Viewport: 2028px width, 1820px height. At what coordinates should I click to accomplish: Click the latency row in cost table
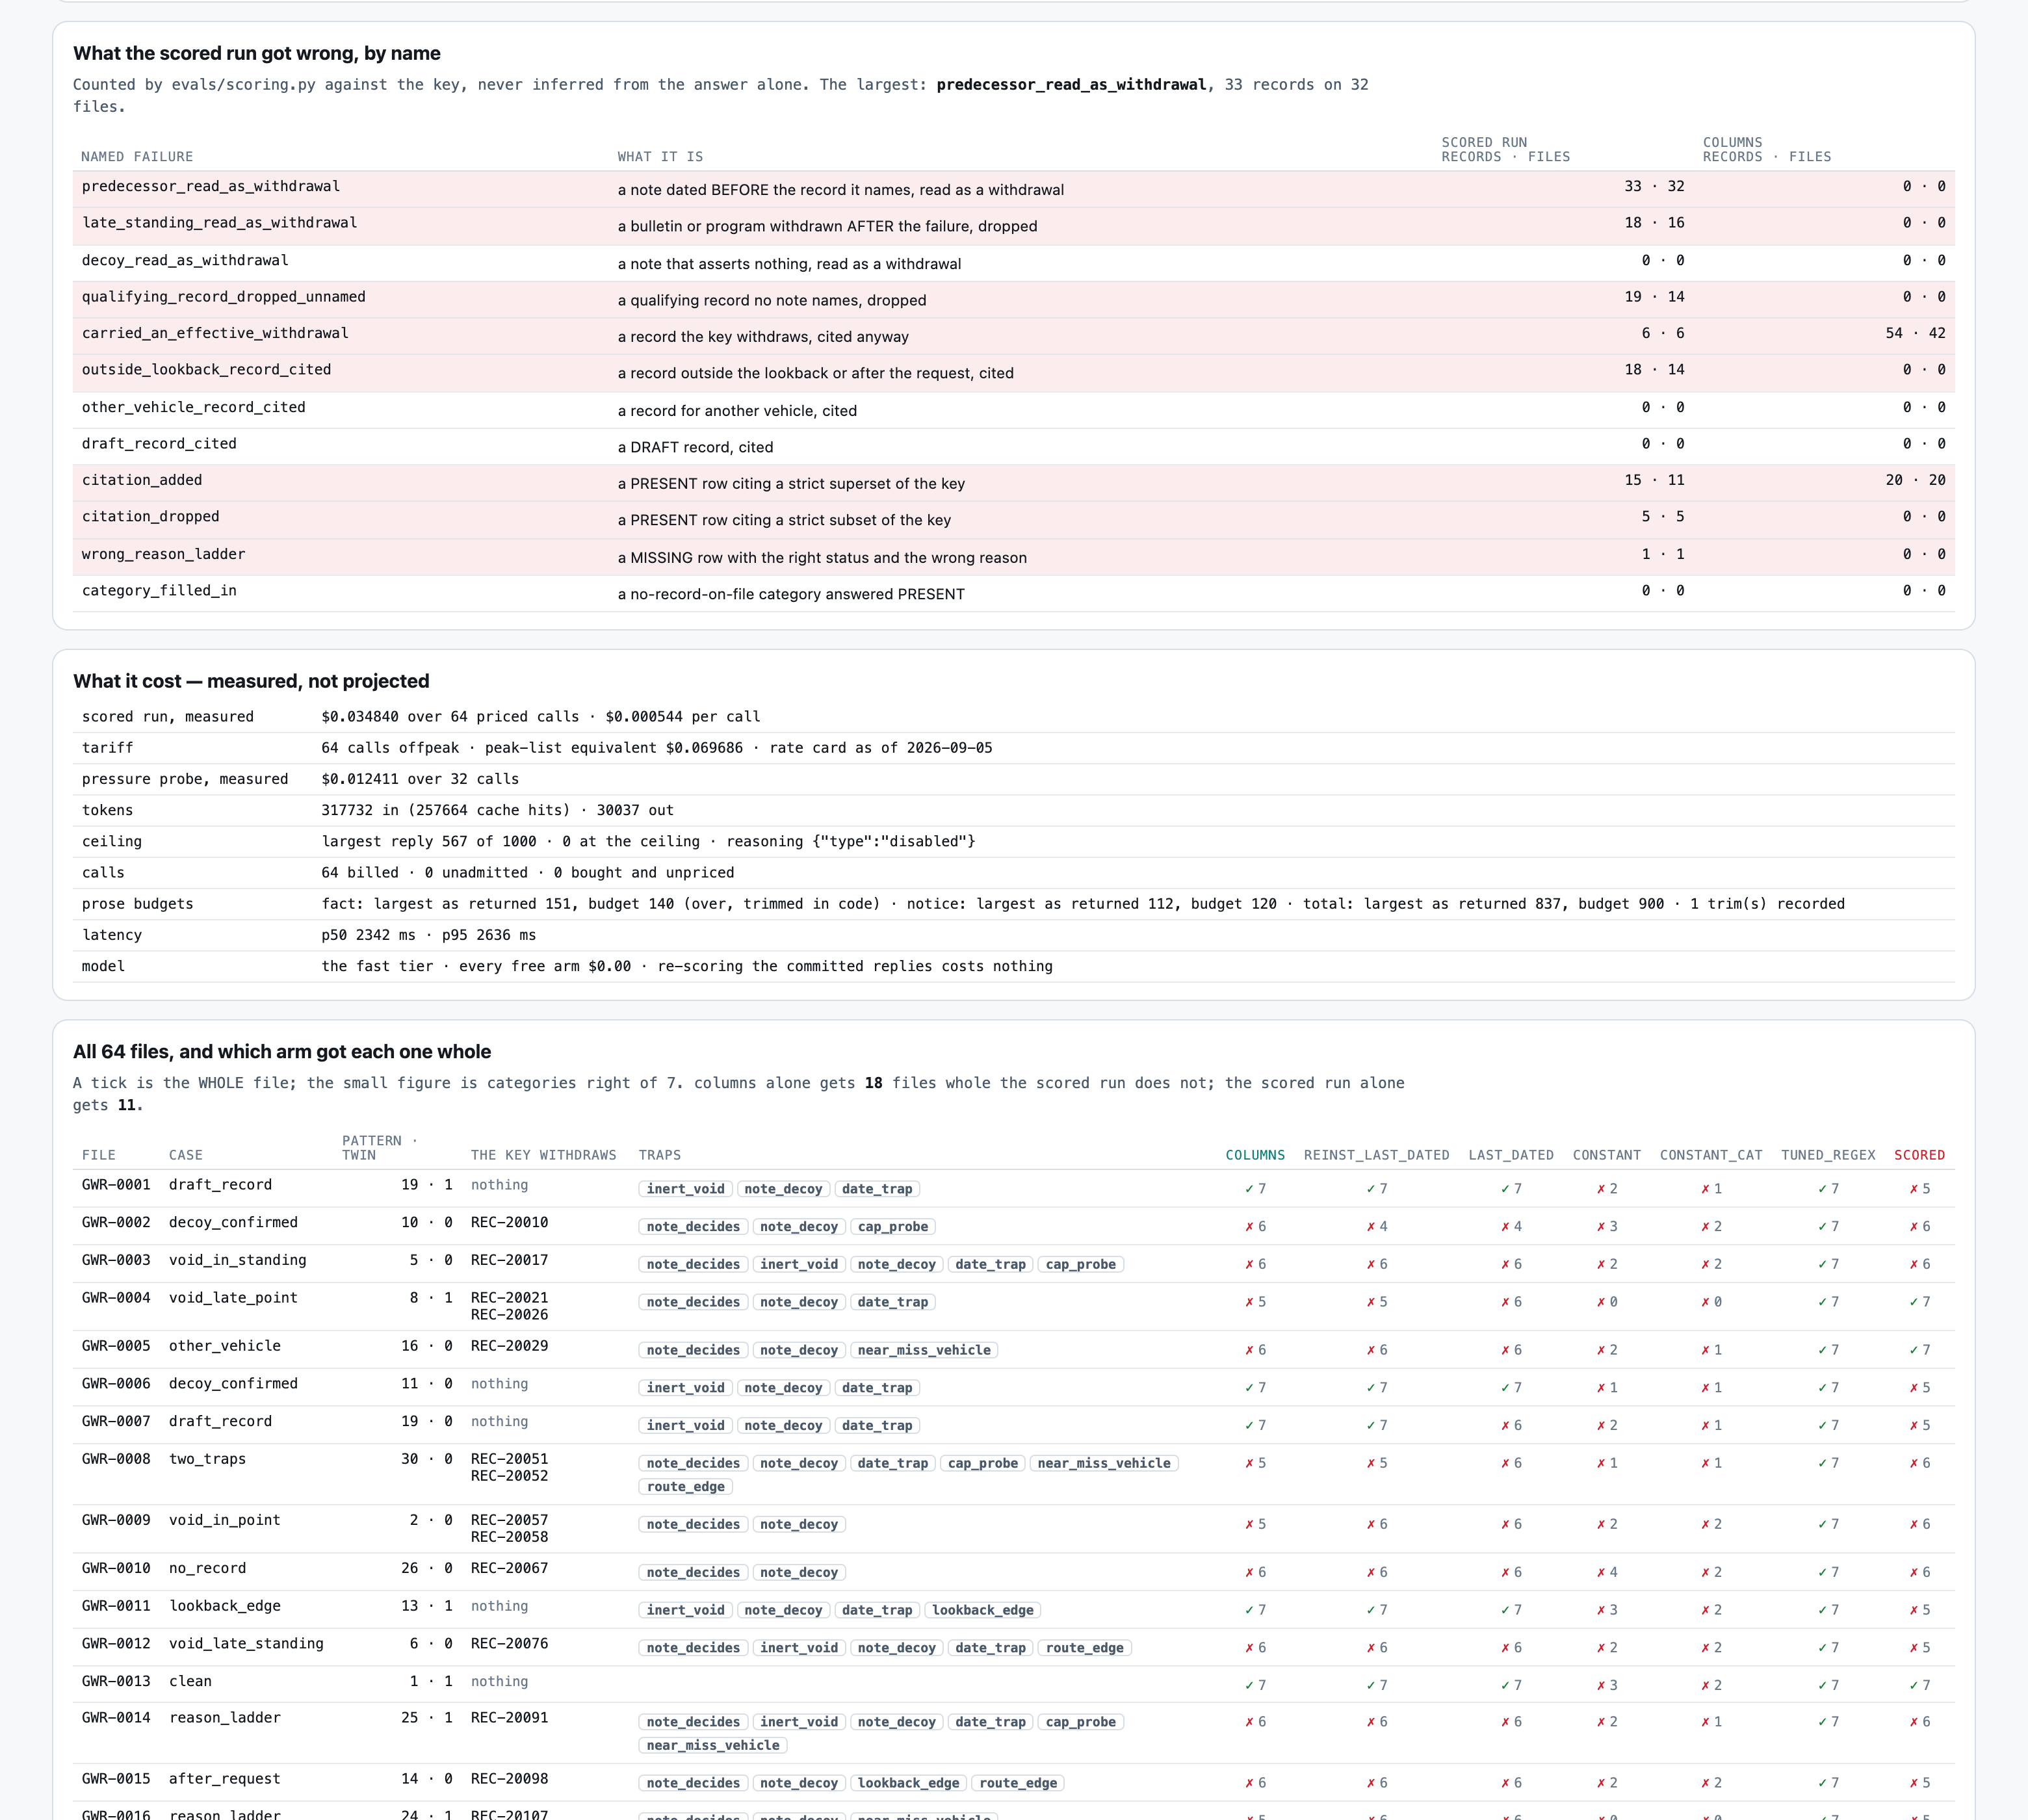[1014, 935]
